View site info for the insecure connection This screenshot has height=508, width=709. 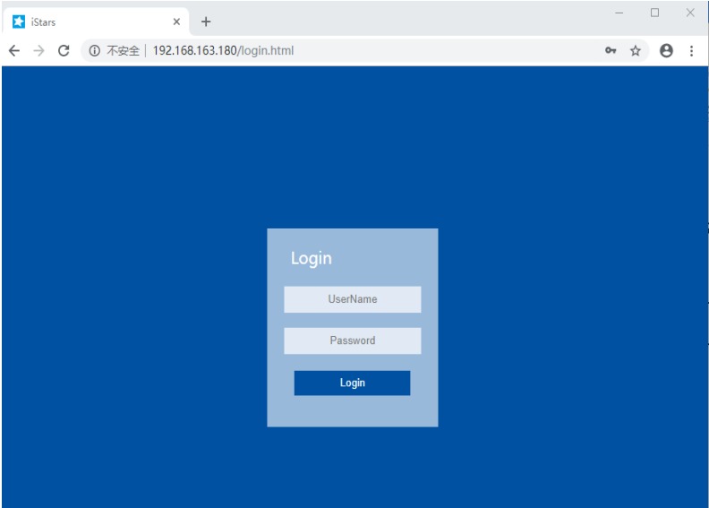click(x=94, y=51)
